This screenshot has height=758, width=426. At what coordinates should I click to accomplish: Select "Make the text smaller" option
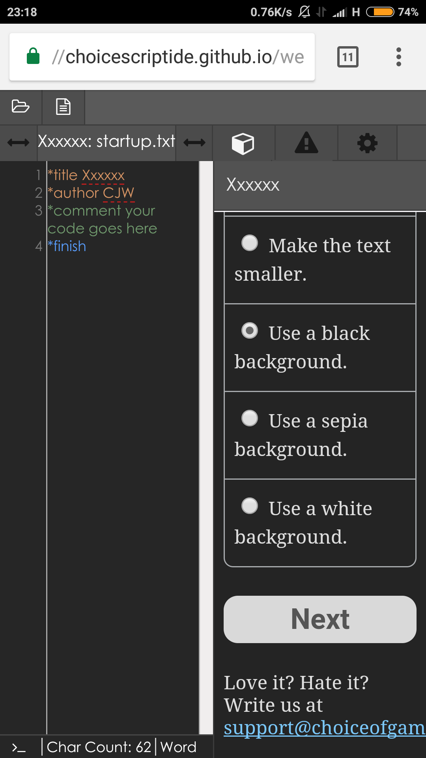tap(250, 243)
